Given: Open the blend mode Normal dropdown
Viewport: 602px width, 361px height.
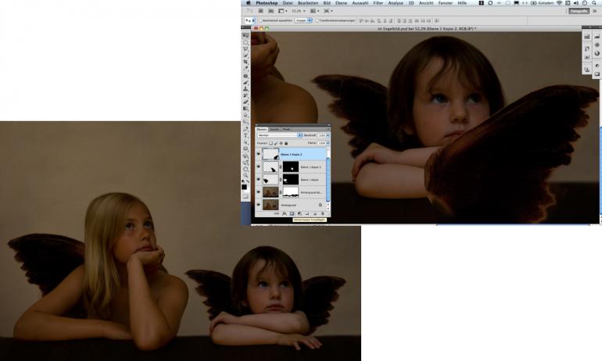Looking at the screenshot, I should 280,135.
